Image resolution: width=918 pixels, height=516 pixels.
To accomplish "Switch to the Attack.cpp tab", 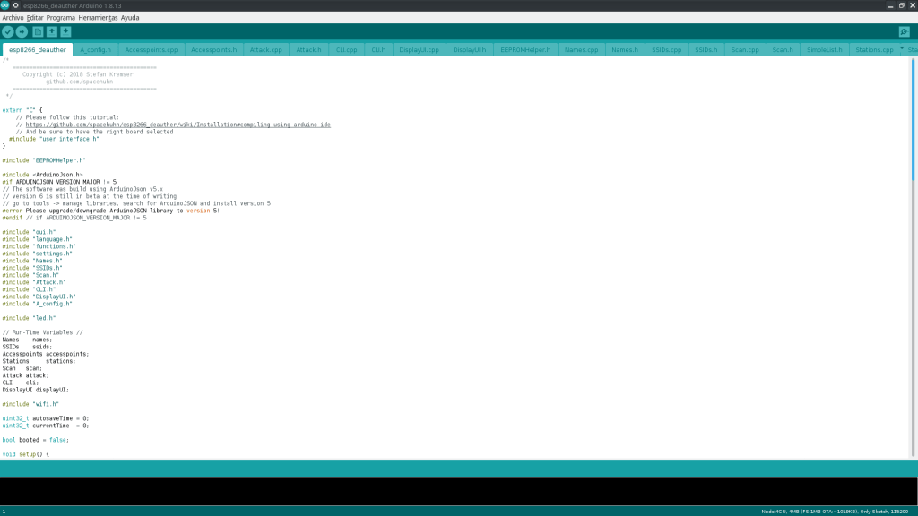I will pyautogui.click(x=265, y=50).
